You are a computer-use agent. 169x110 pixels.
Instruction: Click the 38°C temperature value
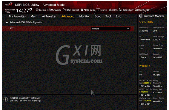pyautogui.click(x=155, y=31)
